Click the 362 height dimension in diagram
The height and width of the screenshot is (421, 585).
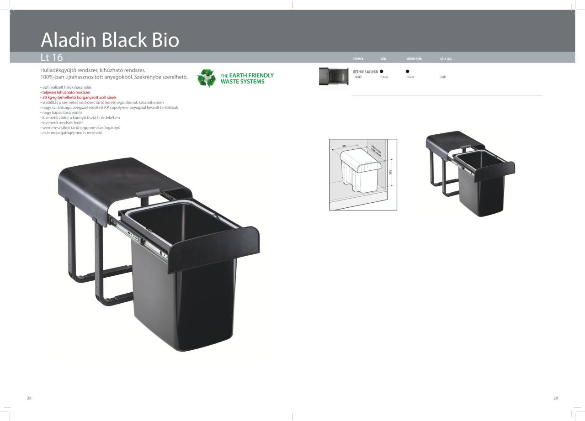(x=390, y=172)
